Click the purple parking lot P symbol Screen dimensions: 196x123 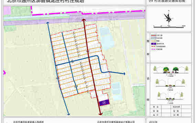104,102
